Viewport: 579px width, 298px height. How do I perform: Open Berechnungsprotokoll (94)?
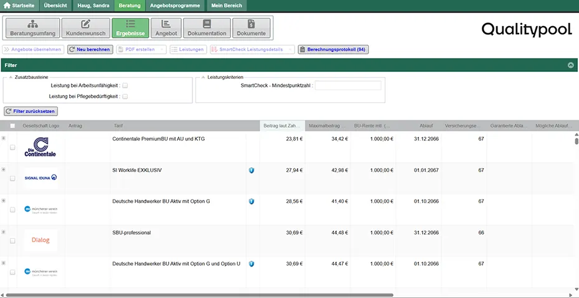click(333, 50)
